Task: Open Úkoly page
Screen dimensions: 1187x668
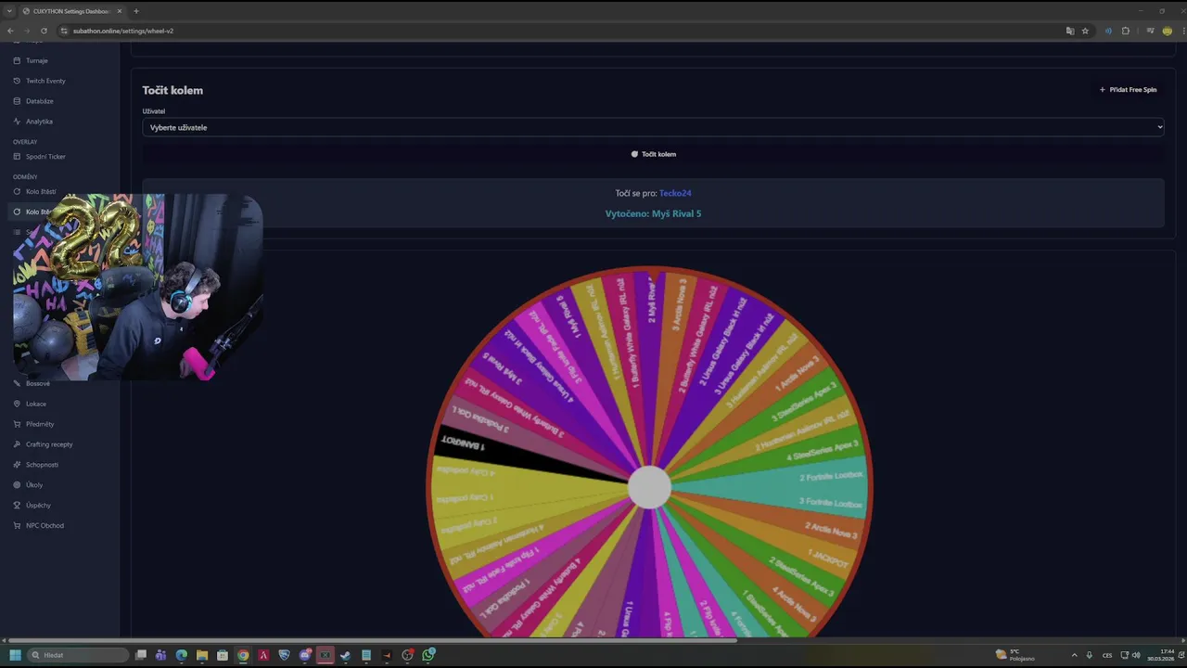Action: coord(34,485)
